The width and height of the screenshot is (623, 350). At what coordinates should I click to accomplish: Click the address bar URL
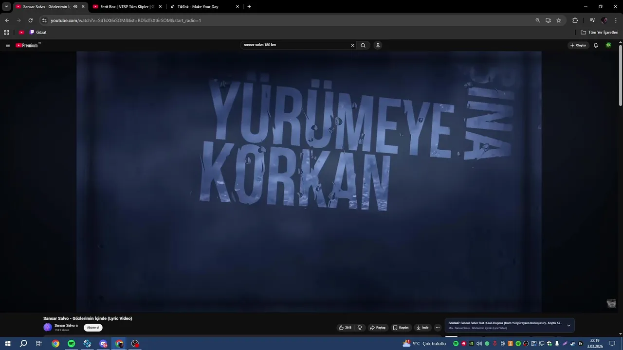126,20
